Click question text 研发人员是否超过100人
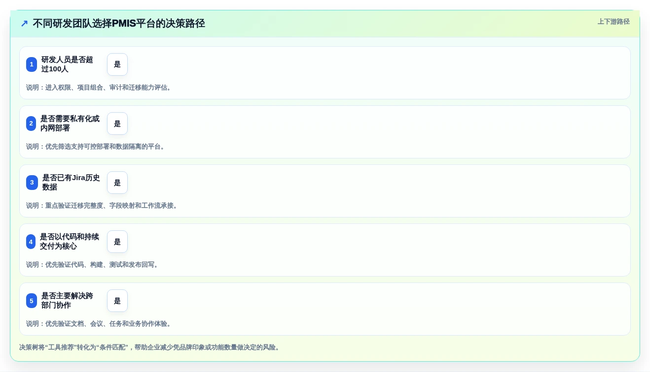The width and height of the screenshot is (650, 372). (67, 64)
